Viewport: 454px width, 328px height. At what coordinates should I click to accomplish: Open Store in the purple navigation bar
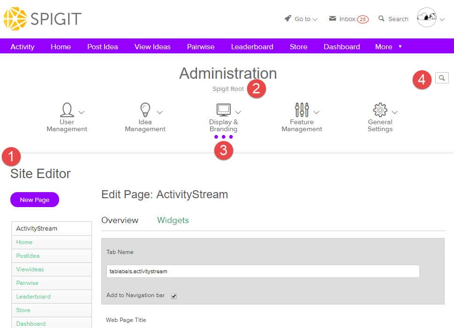[298, 46]
